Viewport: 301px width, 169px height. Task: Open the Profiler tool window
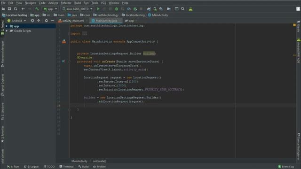pos(99,167)
